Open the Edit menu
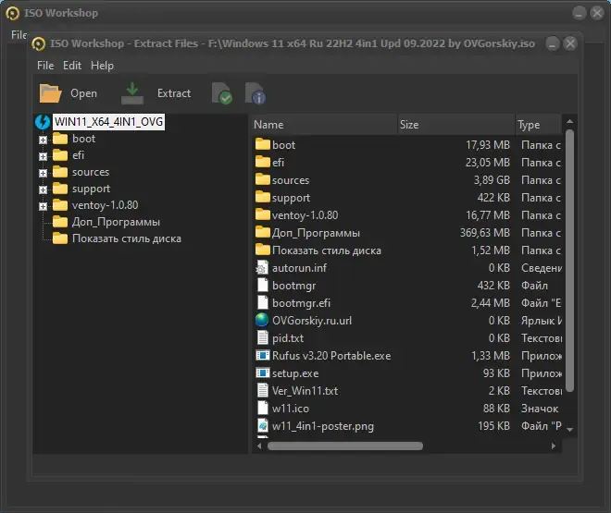Screen dimensions: 611x513 coord(72,66)
